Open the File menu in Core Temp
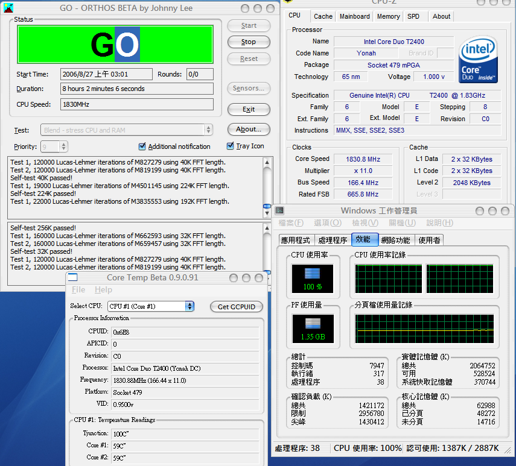Image resolution: width=516 pixels, height=466 pixels. 78,289
